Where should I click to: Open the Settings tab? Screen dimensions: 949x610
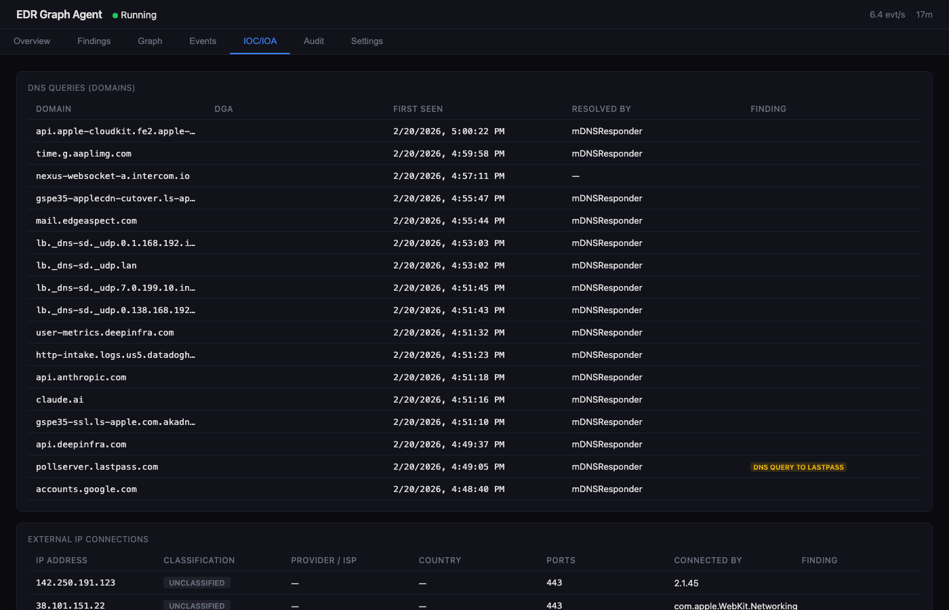(x=367, y=41)
